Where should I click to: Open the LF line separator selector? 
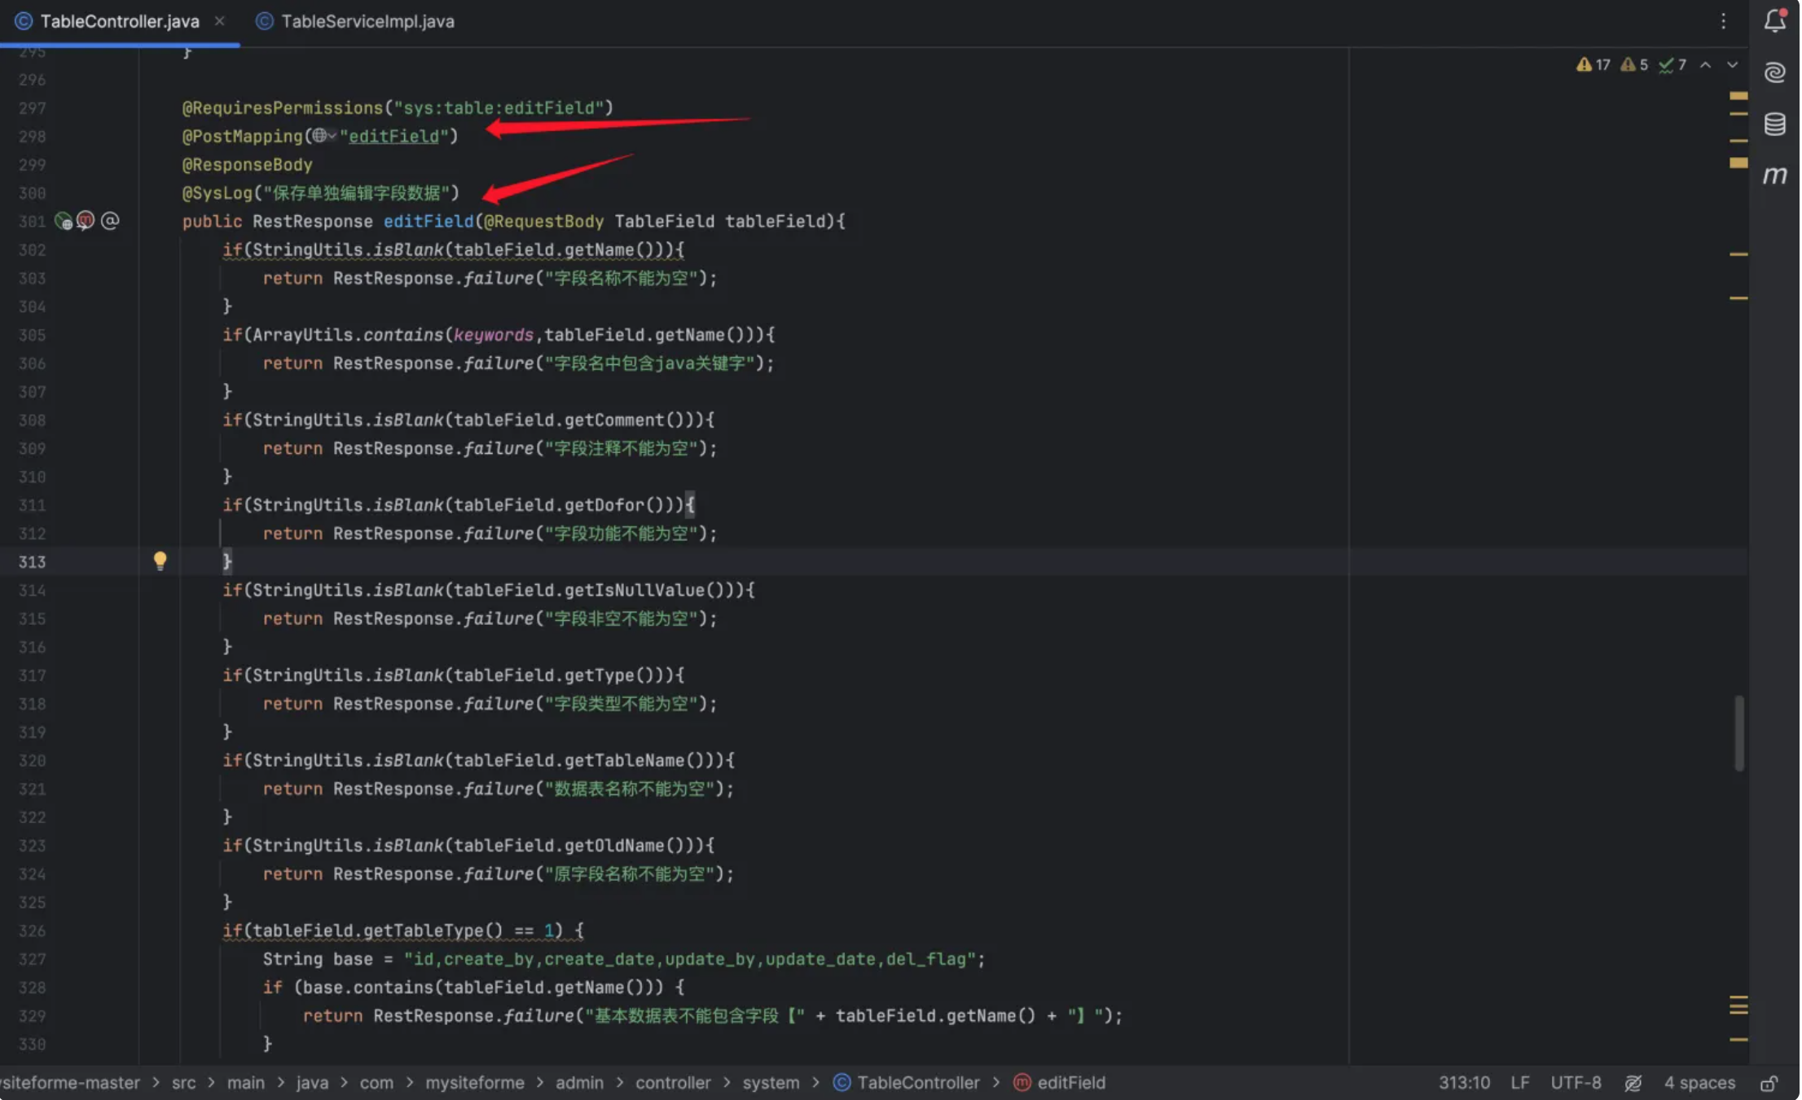(x=1519, y=1082)
